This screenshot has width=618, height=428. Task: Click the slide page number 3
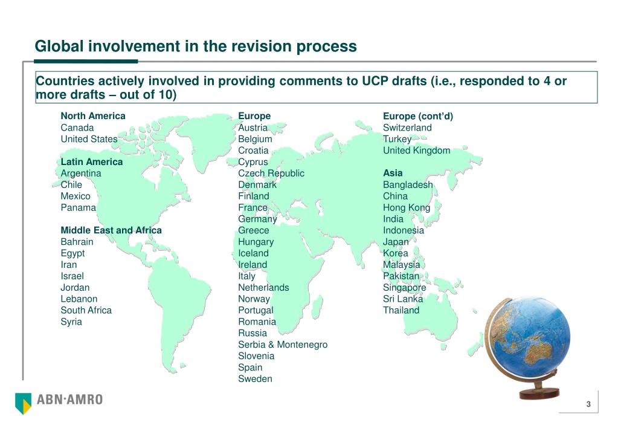pos(588,404)
